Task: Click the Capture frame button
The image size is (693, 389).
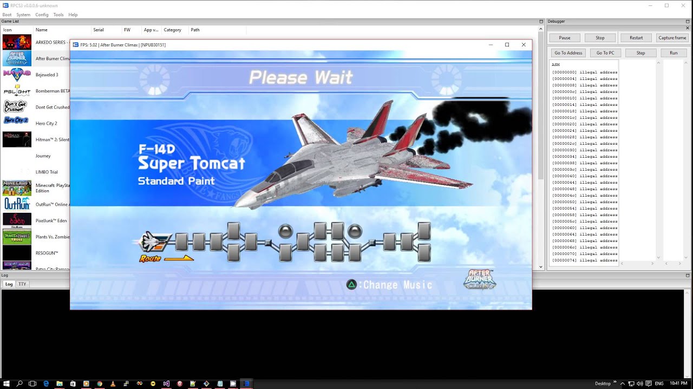Action: 672,38
